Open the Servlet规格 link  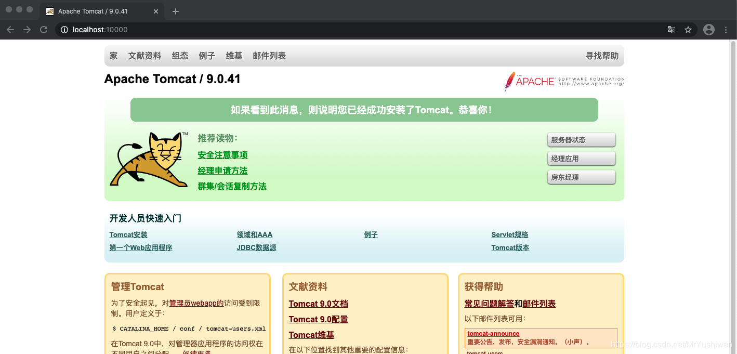510,234
